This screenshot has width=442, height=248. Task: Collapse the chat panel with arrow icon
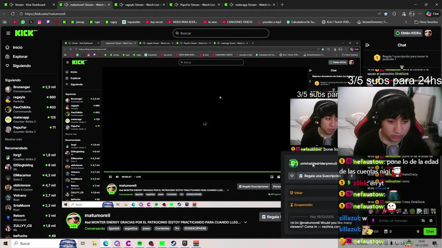[x=367, y=45]
